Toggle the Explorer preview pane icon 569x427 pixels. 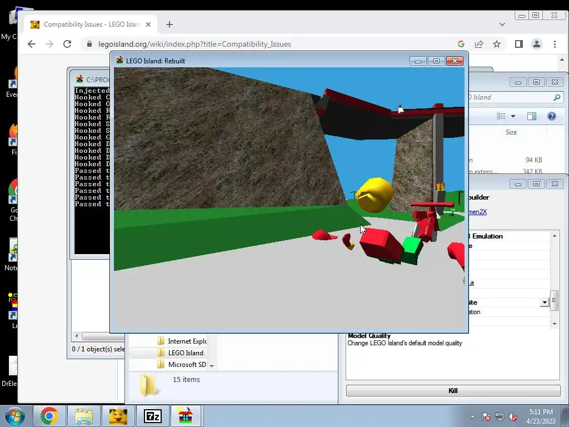point(532,116)
